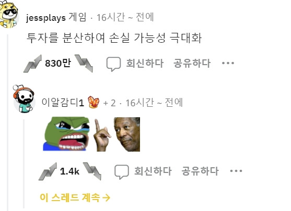Image resolution: width=291 pixels, height=211 pixels.
Task: Open the 이 스레드 계속 link
Action: (75, 197)
